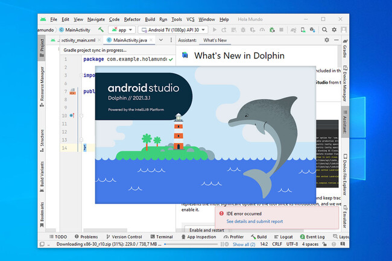Open the File menu
The image size is (392, 261).
(54, 19)
